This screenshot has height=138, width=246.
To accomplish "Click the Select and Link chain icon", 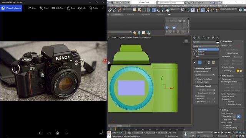I will click(110, 10).
